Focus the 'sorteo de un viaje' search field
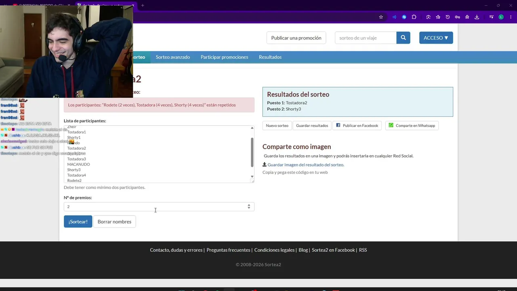This screenshot has height=291, width=517. tap(366, 38)
